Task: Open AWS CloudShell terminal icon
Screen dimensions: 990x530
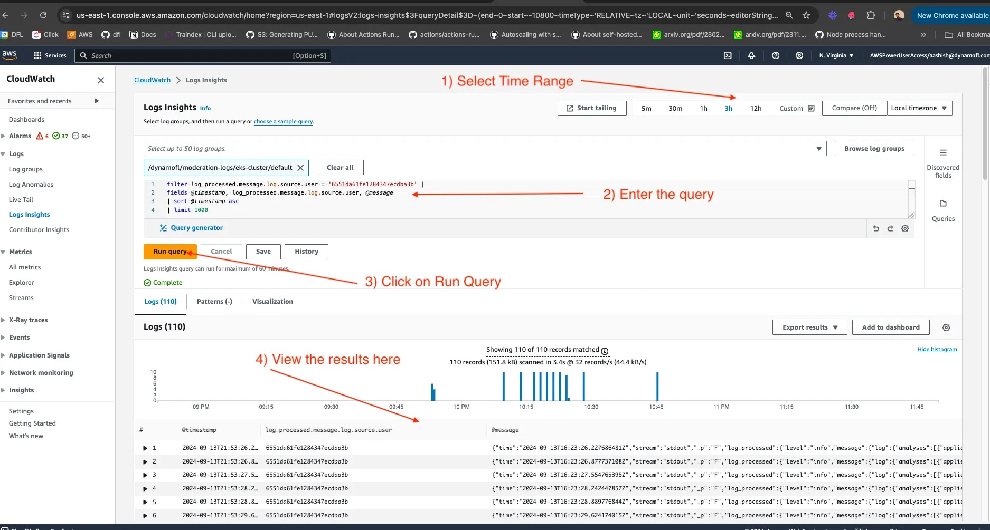Action: pyautogui.click(x=728, y=55)
